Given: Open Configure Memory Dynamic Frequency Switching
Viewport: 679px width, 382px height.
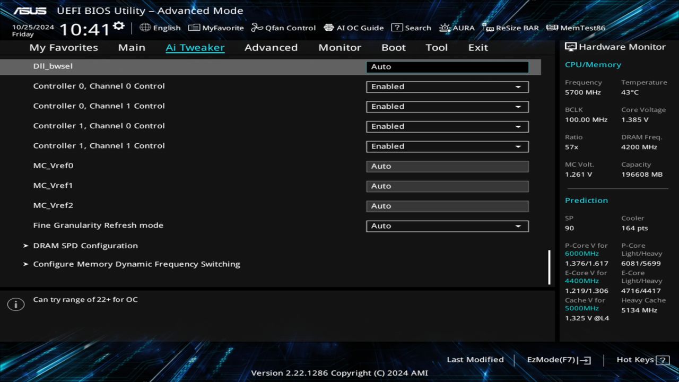Looking at the screenshot, I should pos(136,264).
